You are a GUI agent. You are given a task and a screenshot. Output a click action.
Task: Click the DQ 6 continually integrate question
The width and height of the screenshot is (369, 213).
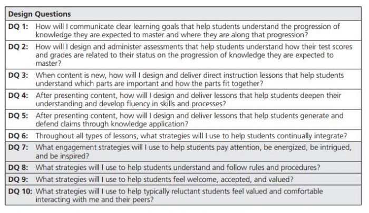(191, 136)
